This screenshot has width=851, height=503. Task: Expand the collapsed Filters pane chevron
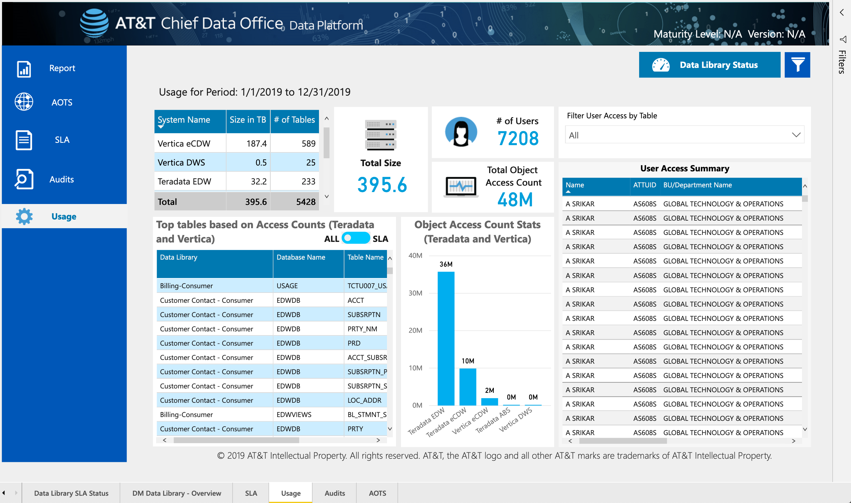tap(842, 13)
